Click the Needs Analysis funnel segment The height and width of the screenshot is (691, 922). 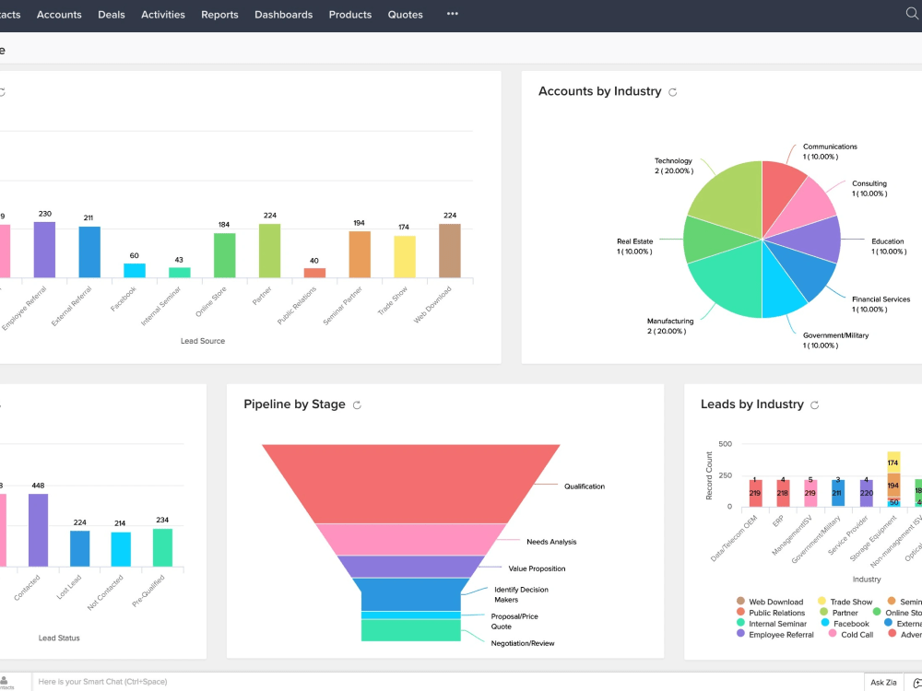[410, 539]
